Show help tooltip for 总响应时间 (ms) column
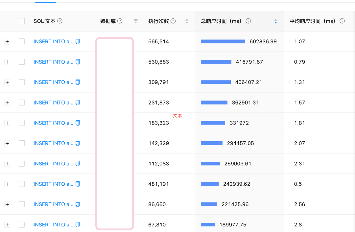 point(248,21)
